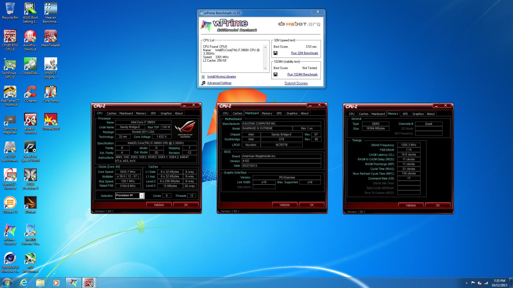This screenshot has width=513, height=288.
Task: Launch Need For Speed World icon
Action: 30,151
